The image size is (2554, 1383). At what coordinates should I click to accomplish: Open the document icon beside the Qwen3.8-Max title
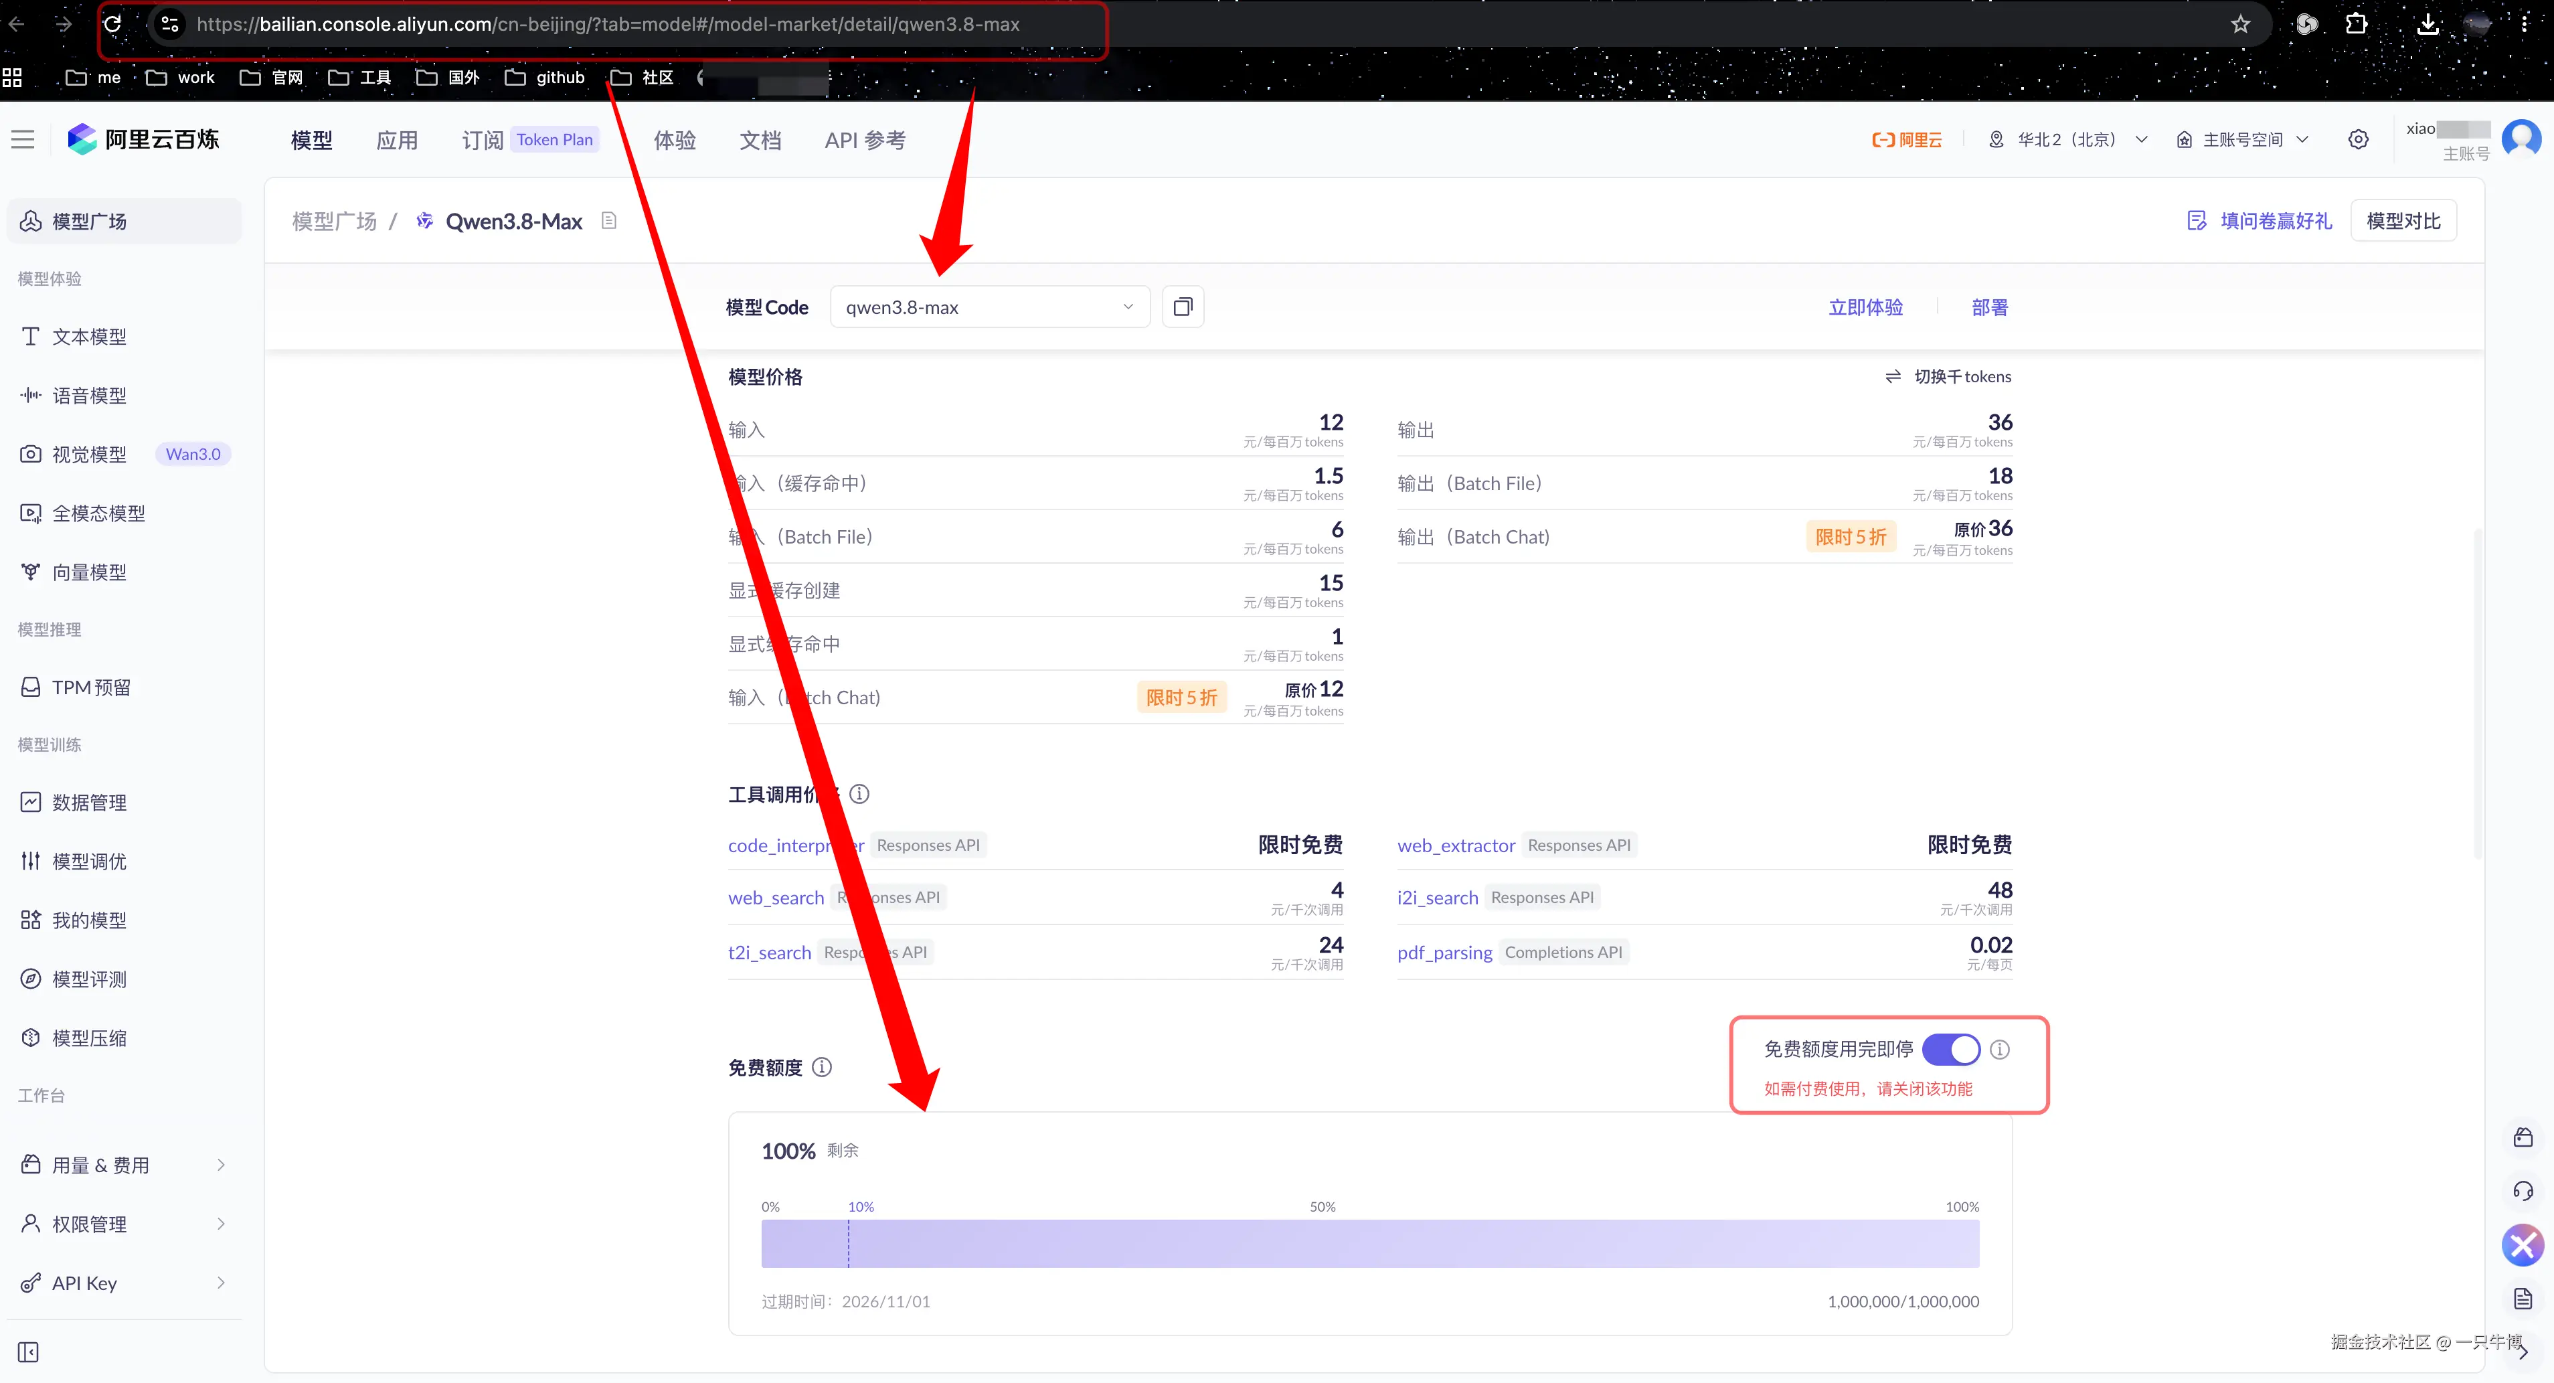pos(609,221)
